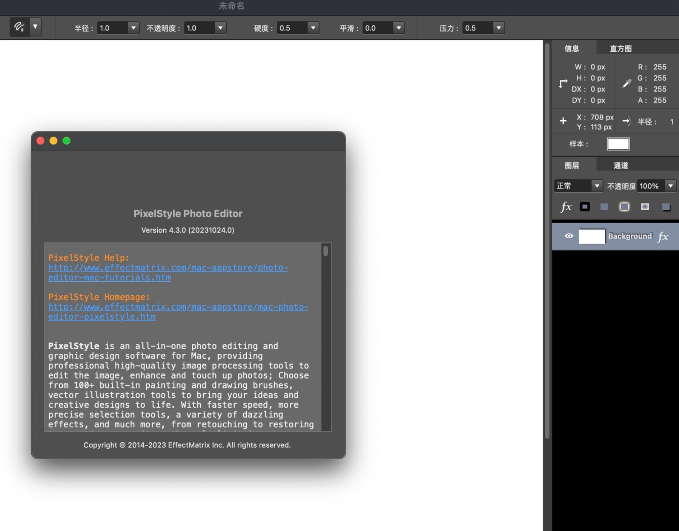Switch to the 图层 tab
The height and width of the screenshot is (531, 679).
coord(572,165)
